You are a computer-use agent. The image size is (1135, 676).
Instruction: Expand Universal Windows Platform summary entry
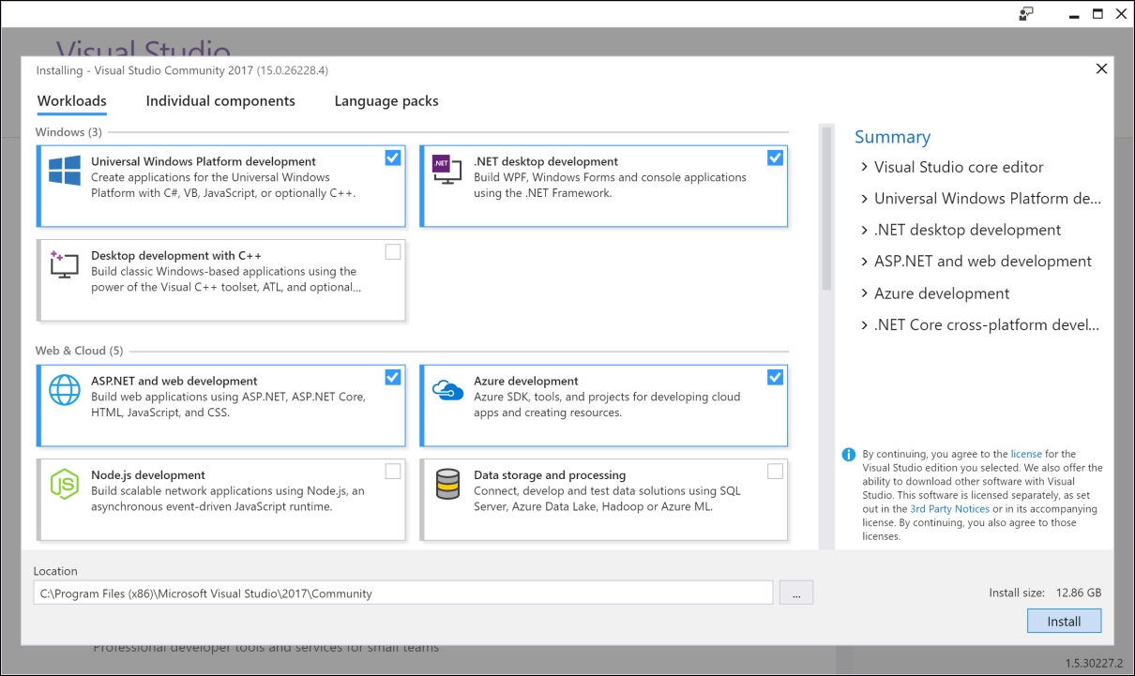(x=864, y=199)
